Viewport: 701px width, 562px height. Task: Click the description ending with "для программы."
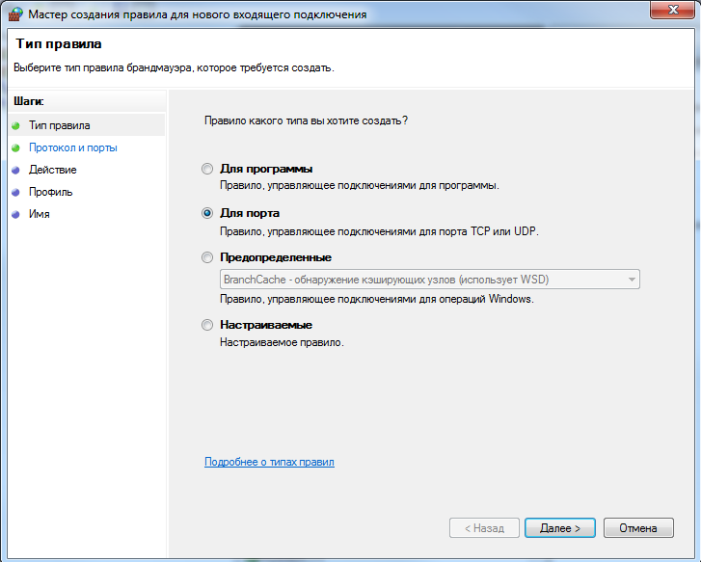click(360, 185)
